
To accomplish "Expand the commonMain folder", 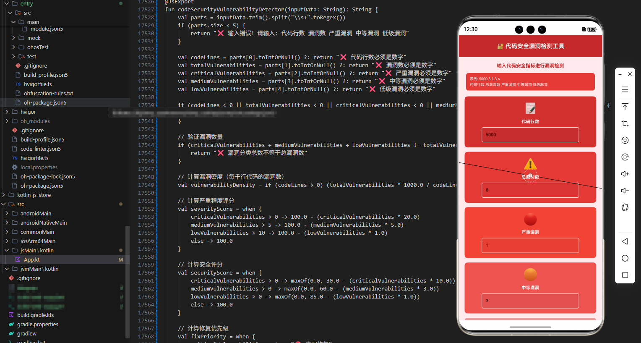I will pyautogui.click(x=7, y=232).
